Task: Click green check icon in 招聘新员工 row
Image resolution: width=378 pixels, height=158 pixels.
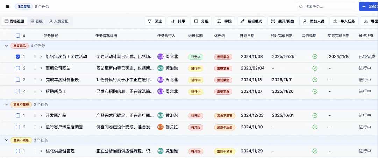Action: [315, 91]
